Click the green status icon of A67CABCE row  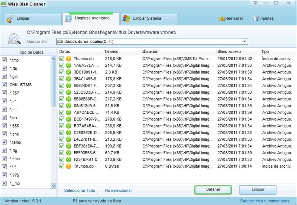[69, 112]
